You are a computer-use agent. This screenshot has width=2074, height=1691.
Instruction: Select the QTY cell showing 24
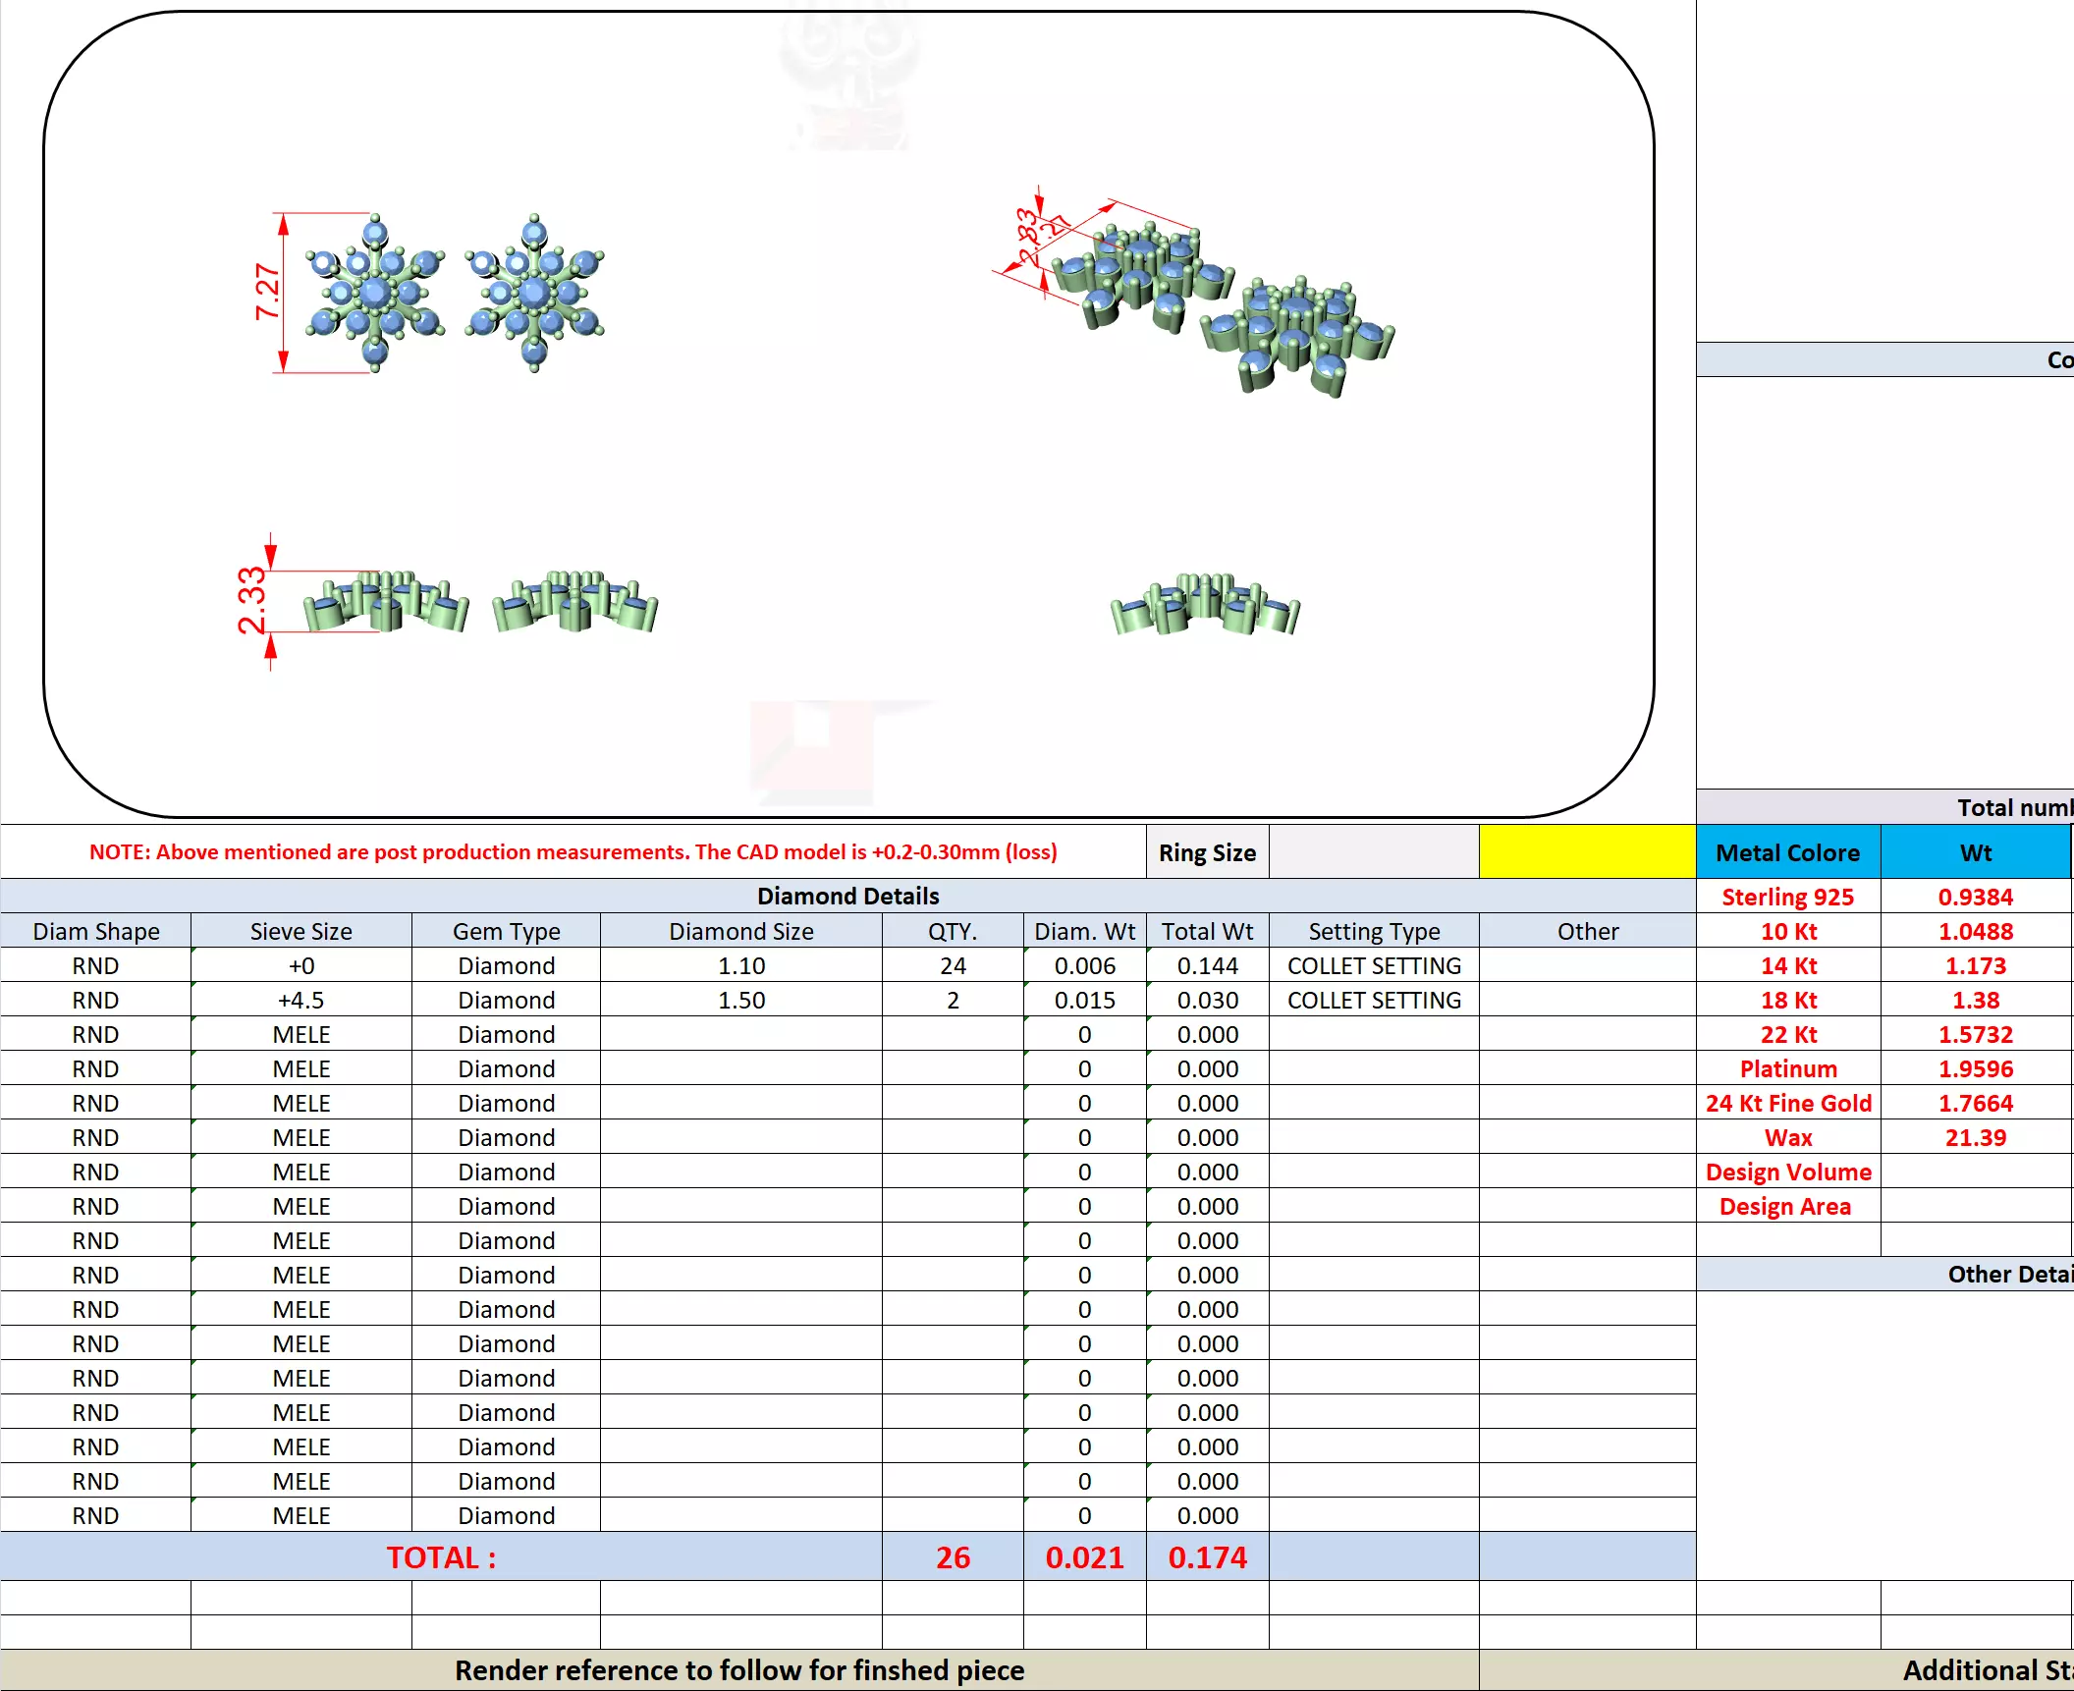click(x=952, y=965)
